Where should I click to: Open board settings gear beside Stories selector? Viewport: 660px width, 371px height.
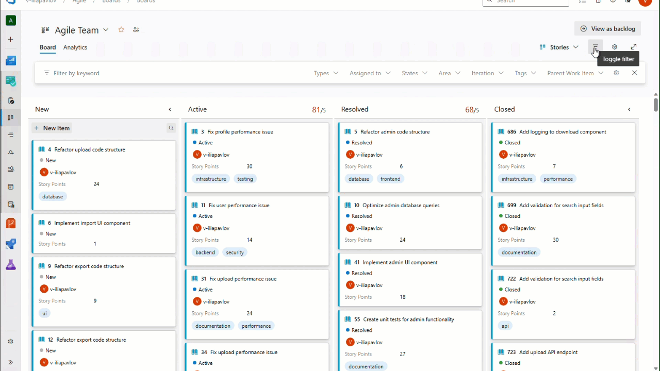click(614, 47)
